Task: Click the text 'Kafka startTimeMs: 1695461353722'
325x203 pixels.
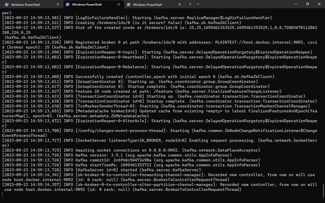Action: click(x=112, y=165)
